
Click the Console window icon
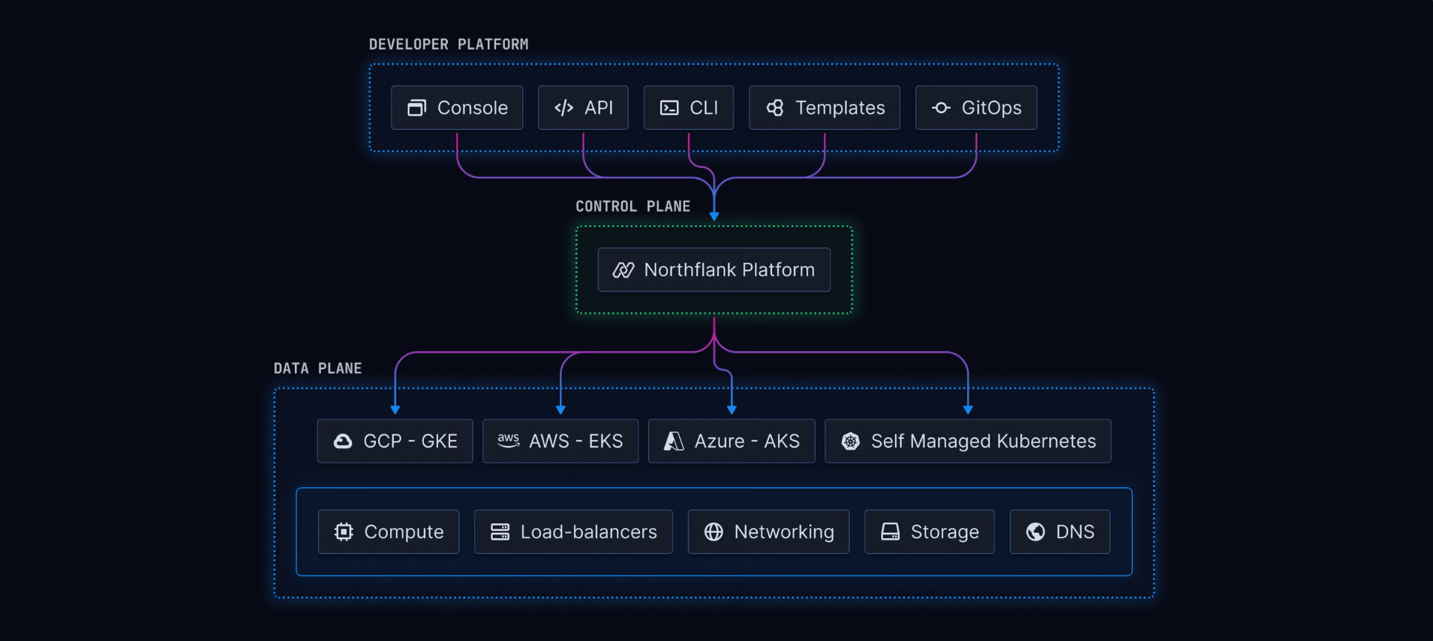pyautogui.click(x=417, y=108)
